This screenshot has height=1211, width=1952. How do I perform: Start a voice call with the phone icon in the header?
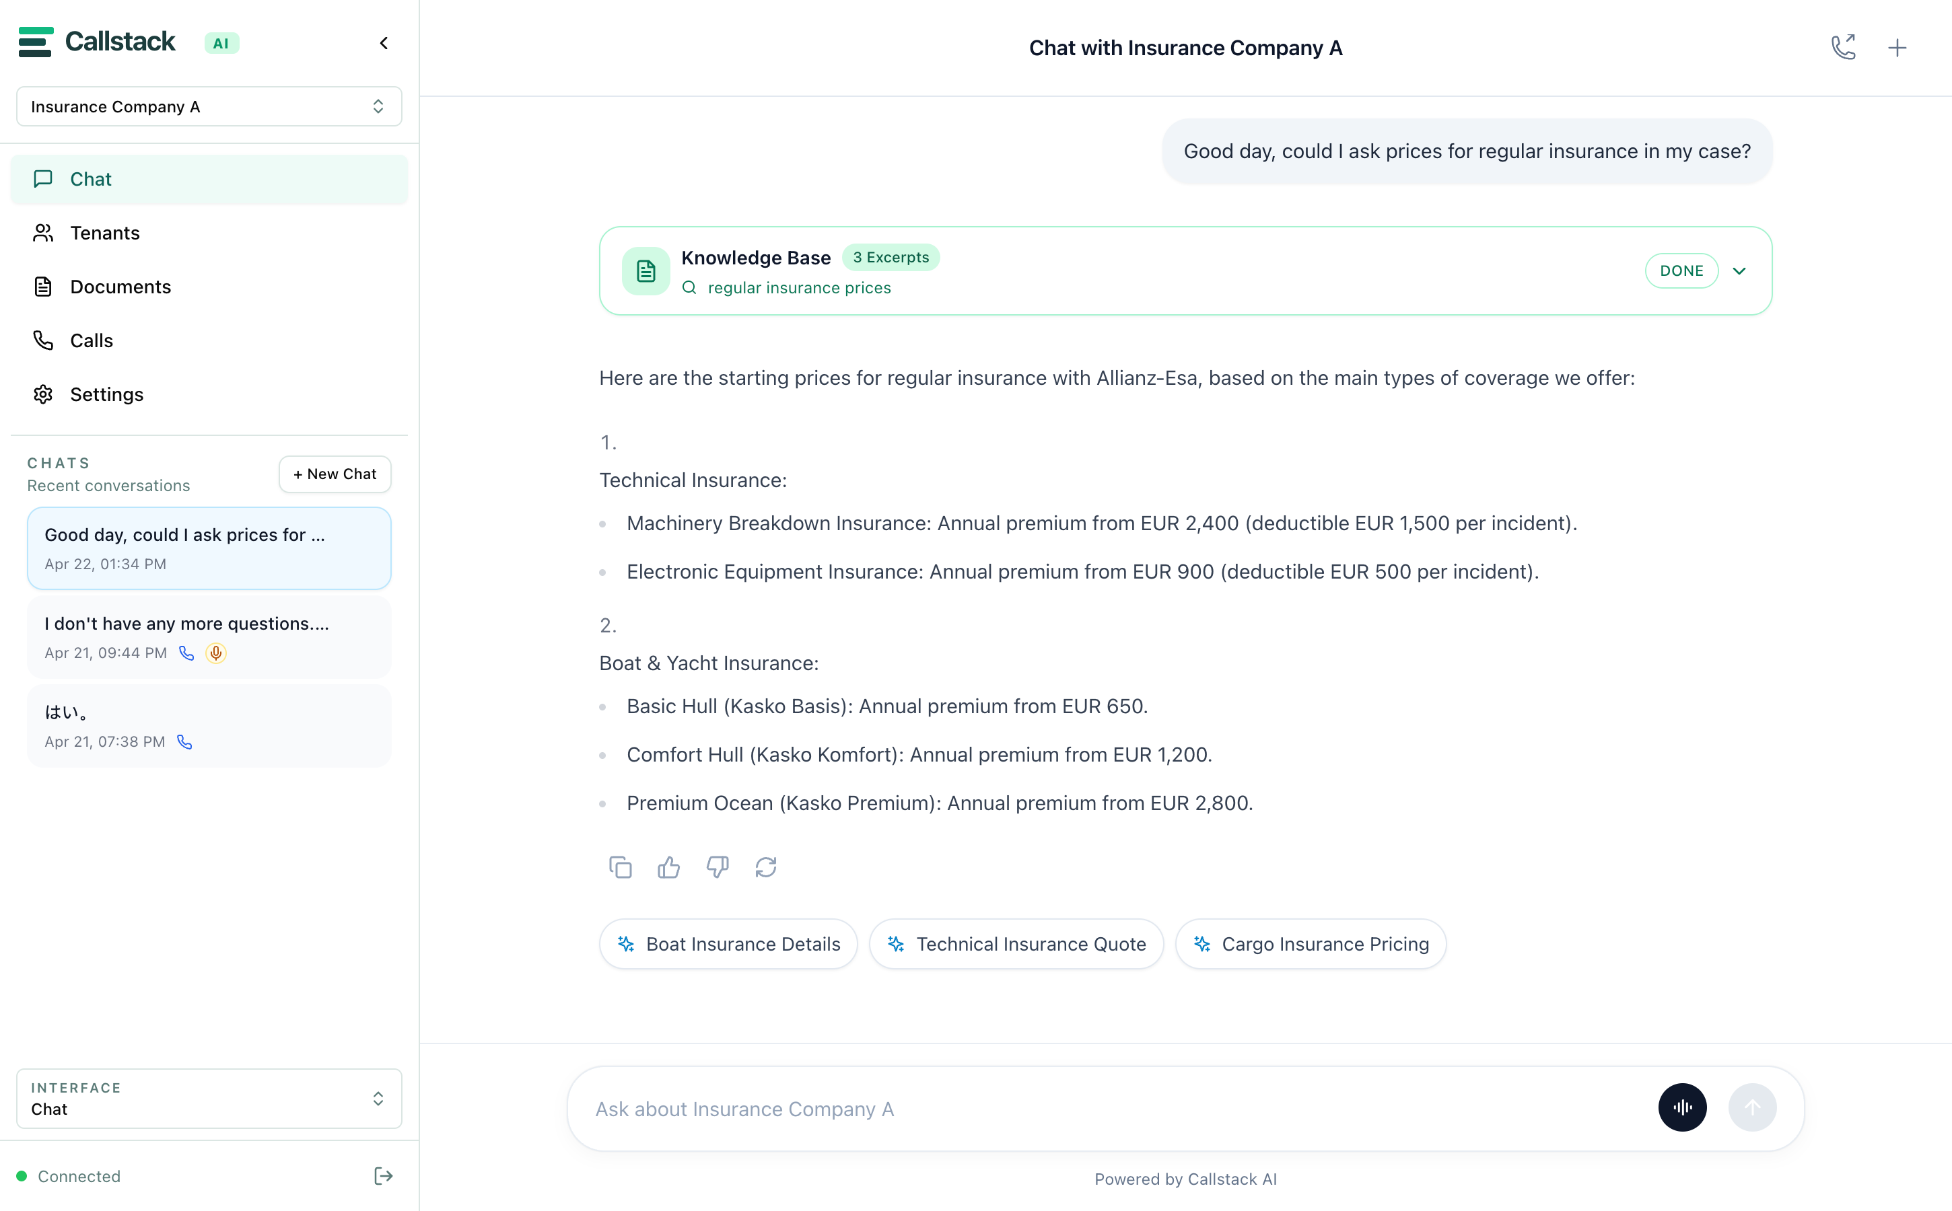pos(1843,47)
